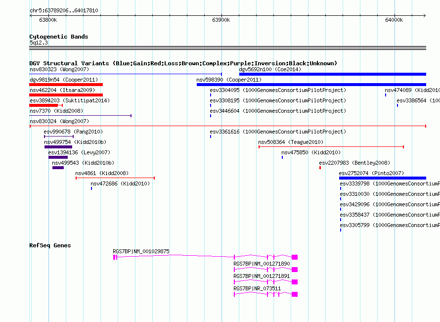Click the esv3310030 variant label
This screenshot has width=440, height=322.
point(390,194)
